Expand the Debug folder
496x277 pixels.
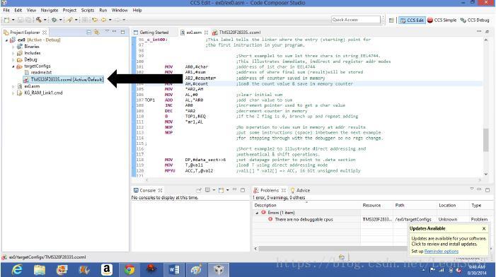(x=13, y=59)
